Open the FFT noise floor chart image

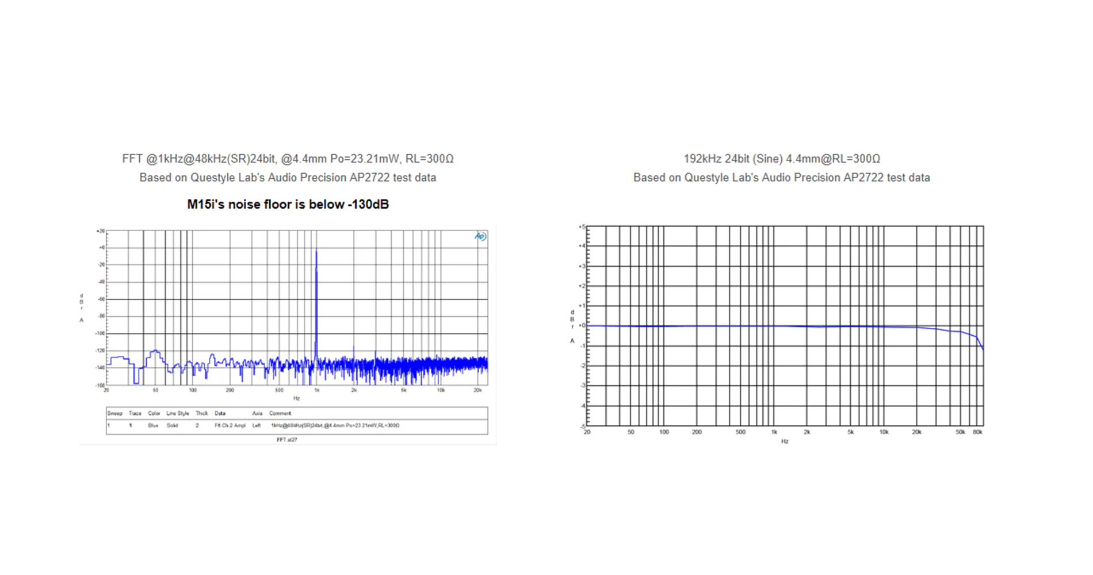[x=288, y=334]
